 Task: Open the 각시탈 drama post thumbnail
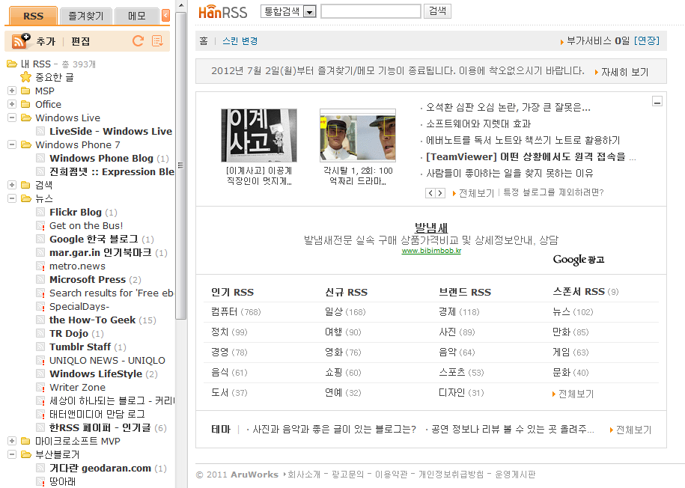pos(358,135)
